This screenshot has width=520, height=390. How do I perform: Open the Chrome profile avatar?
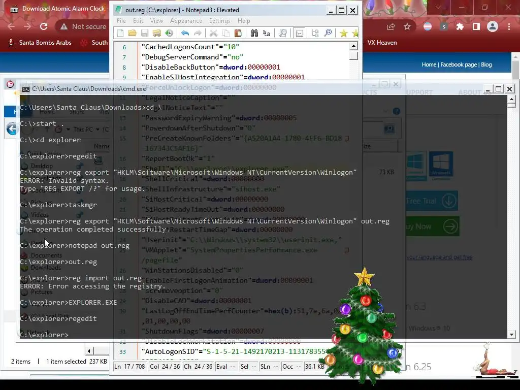click(x=493, y=26)
